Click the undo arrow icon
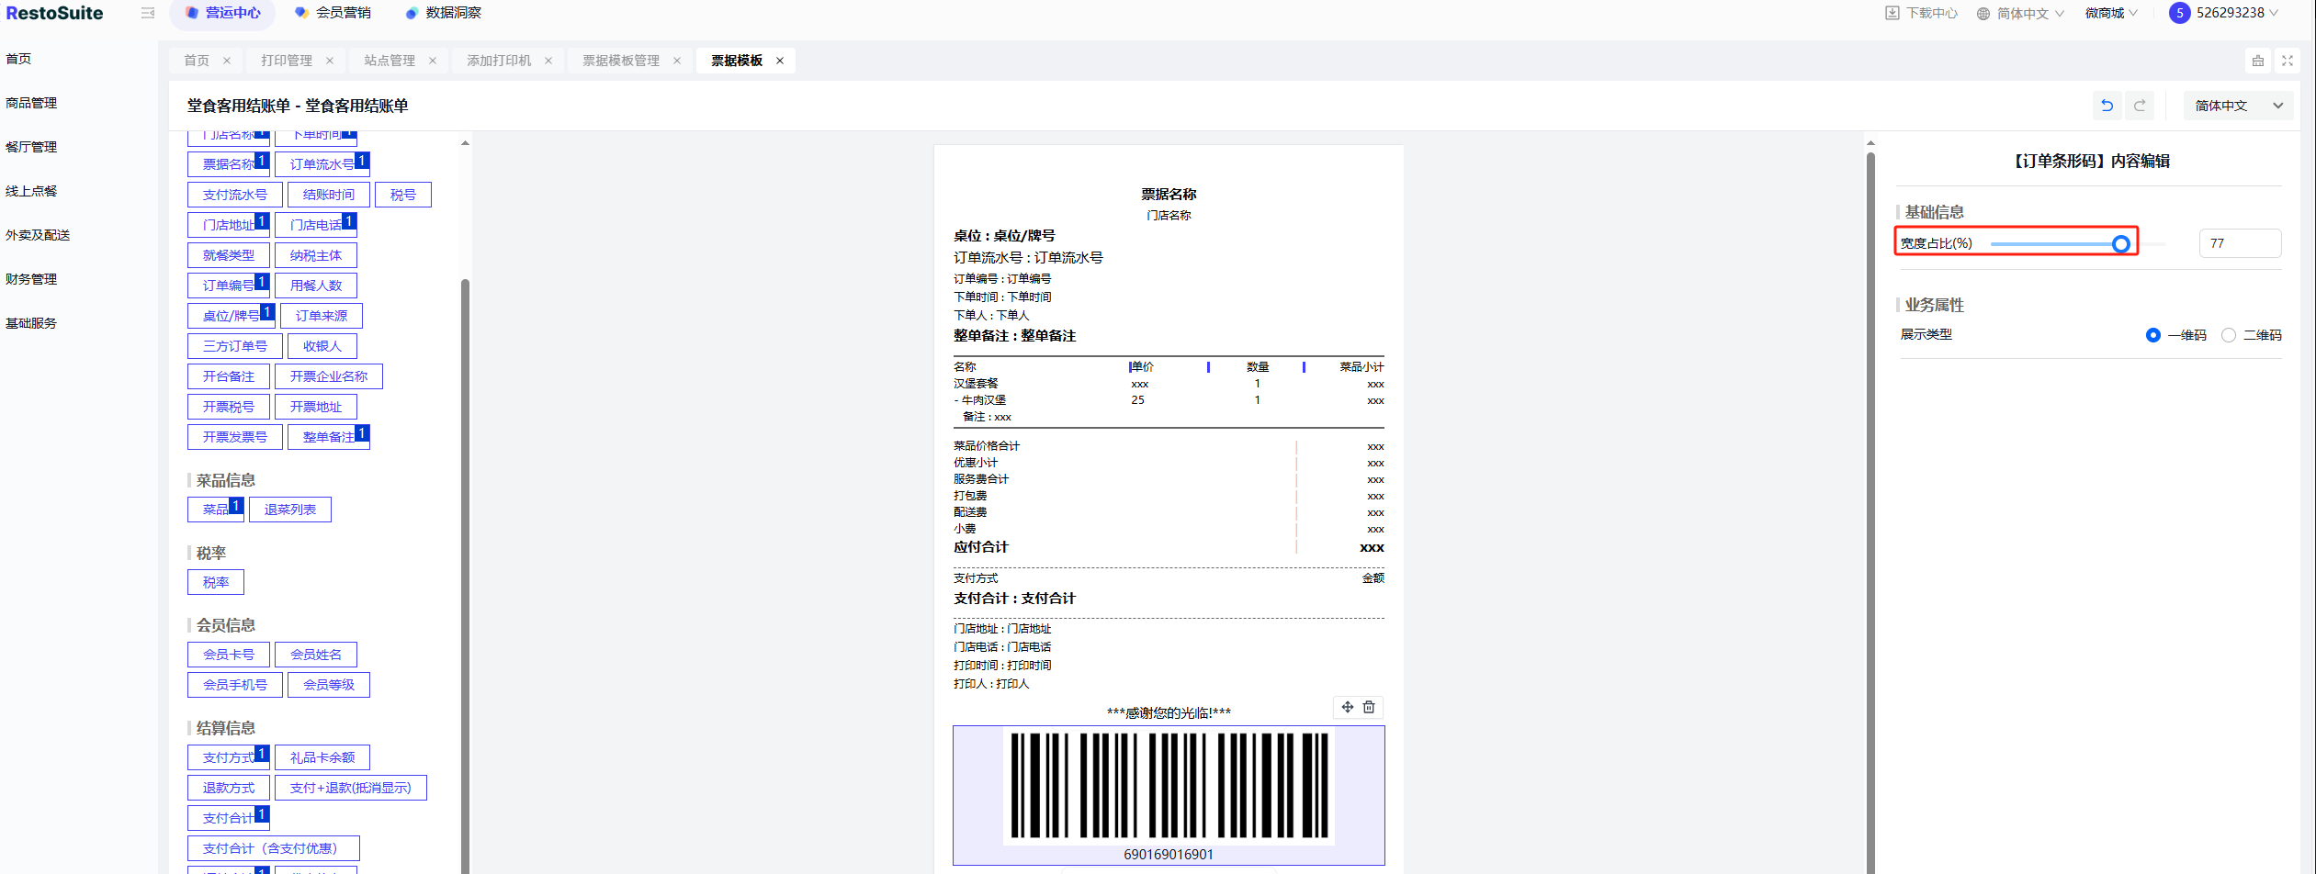 (x=2107, y=106)
